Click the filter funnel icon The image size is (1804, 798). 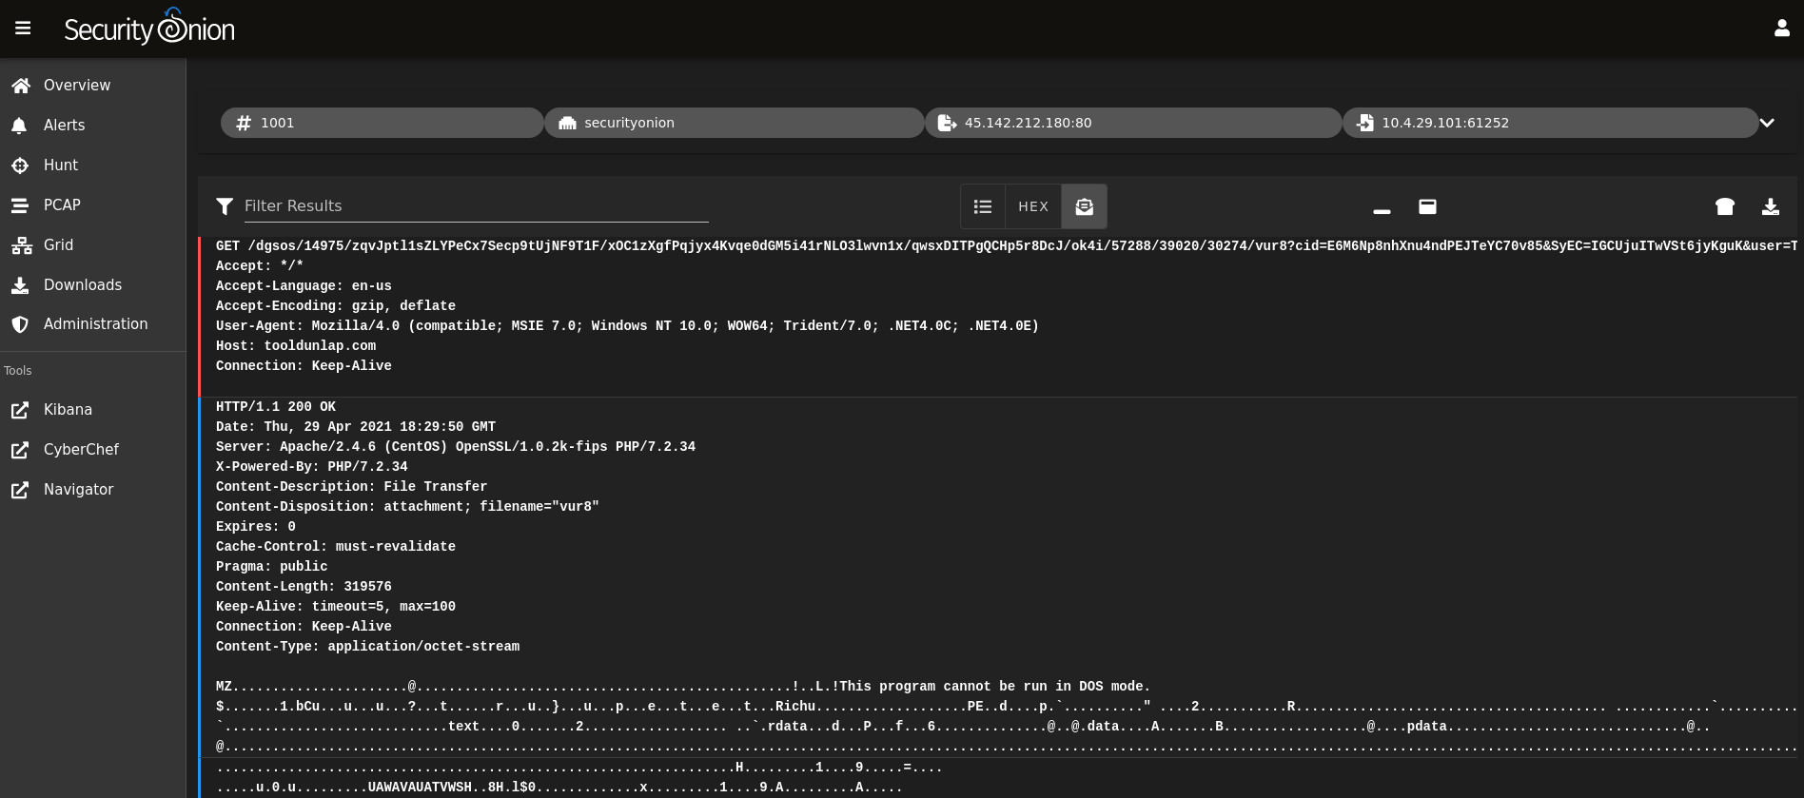225,206
